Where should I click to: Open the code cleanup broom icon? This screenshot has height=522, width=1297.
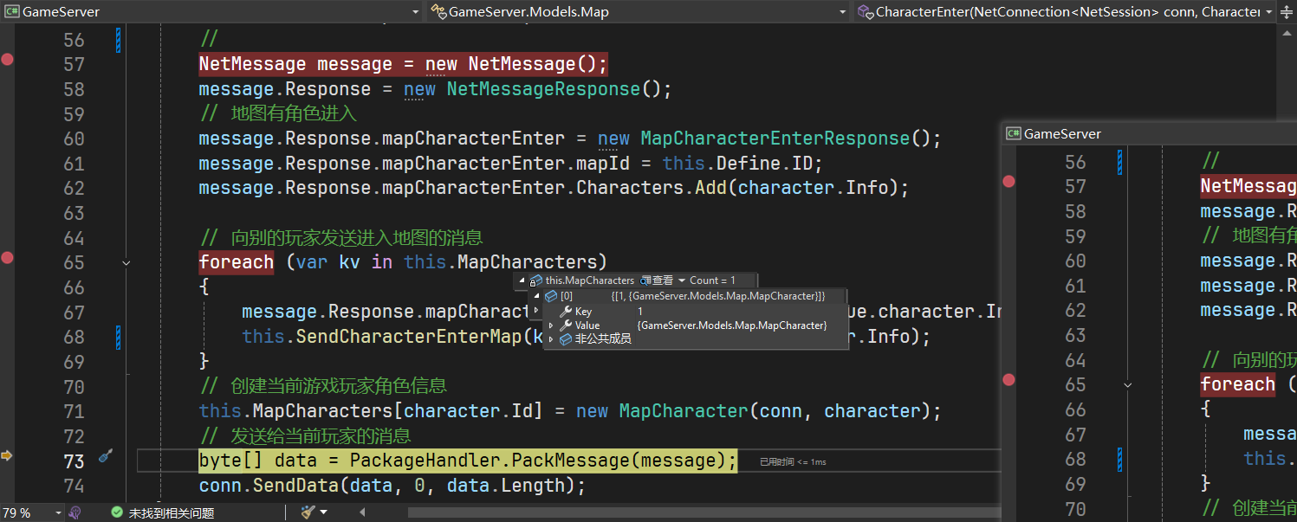pos(307,512)
